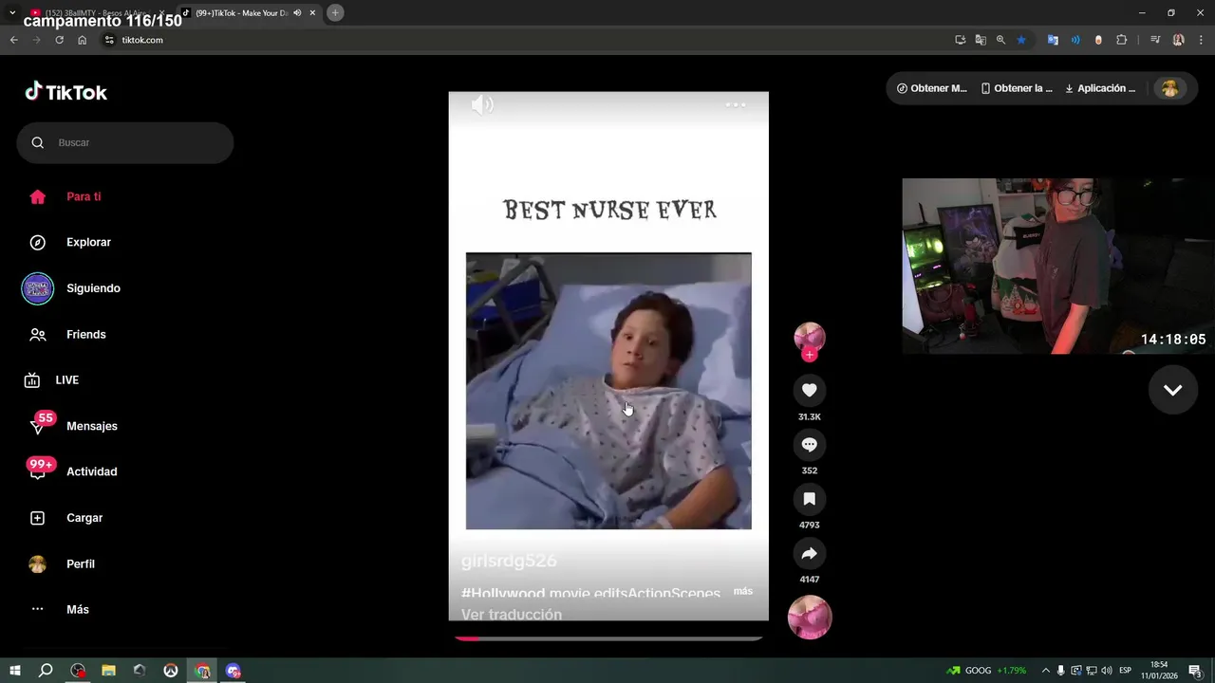
Task: Seek on the video progress bar
Action: (x=608, y=638)
